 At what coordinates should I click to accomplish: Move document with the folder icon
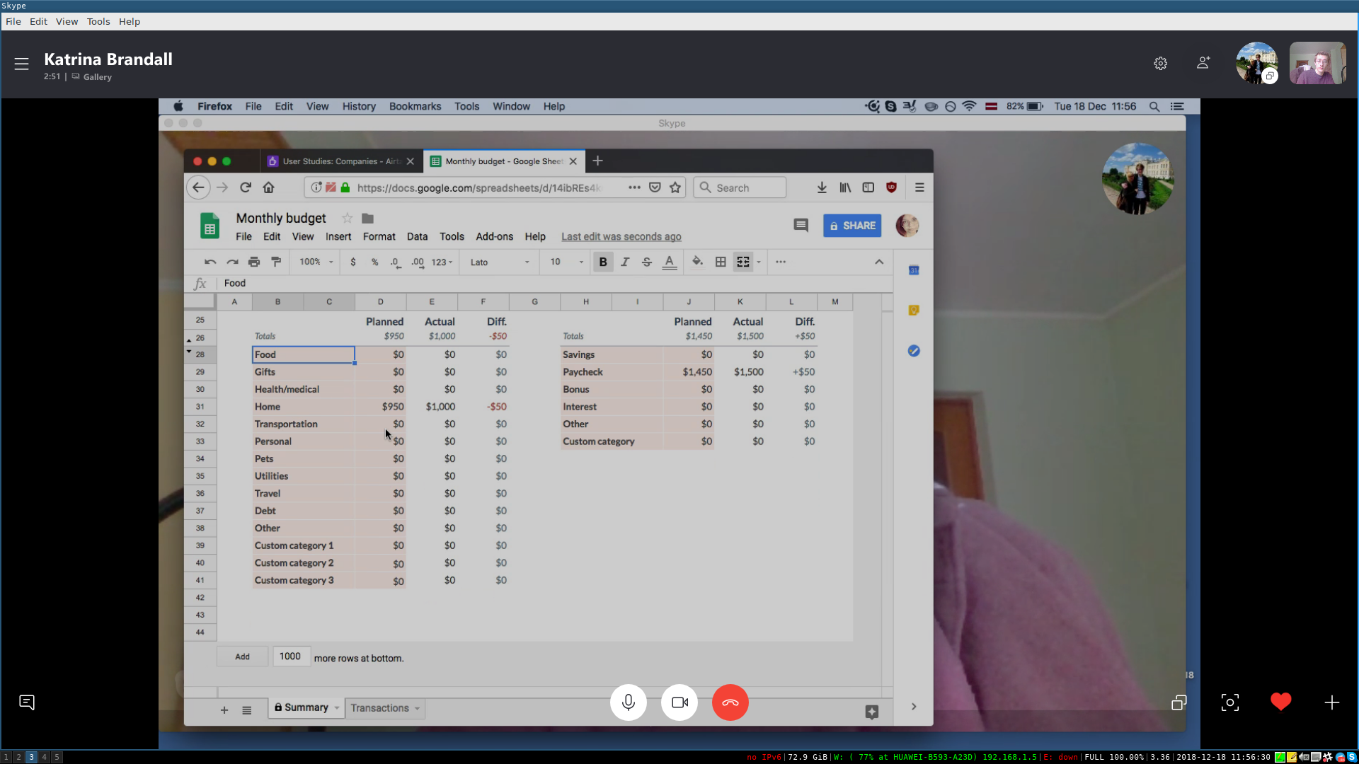(367, 218)
